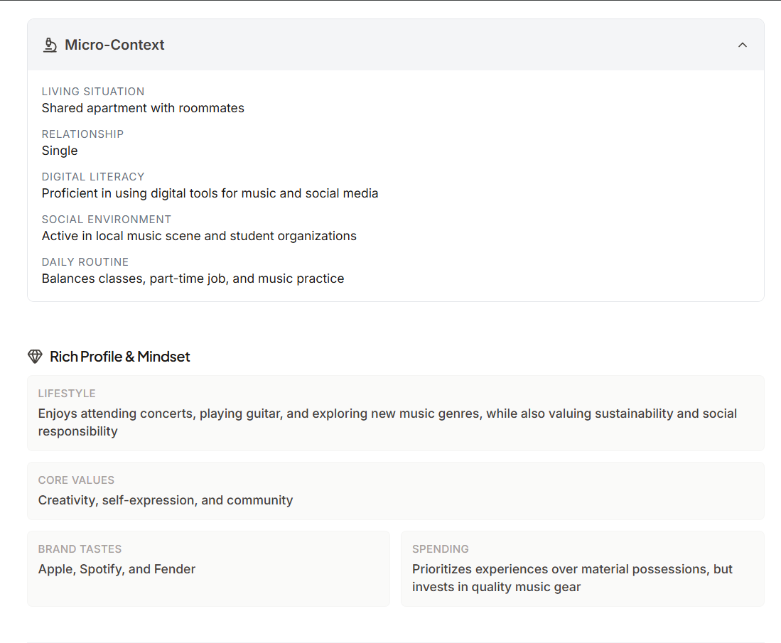
Task: Click the SPENDING card on the right
Action: [583, 568]
